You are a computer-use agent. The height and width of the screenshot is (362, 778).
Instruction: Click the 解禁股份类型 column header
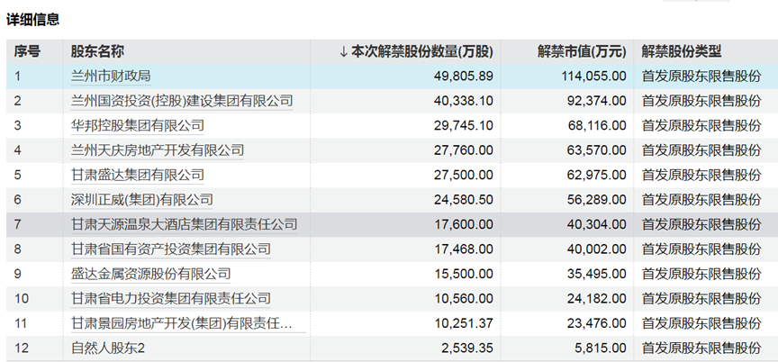pyautogui.click(x=682, y=51)
